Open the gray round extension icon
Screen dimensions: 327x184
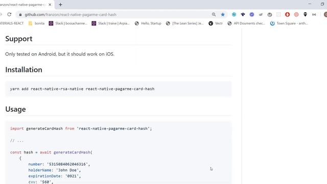coord(270,14)
